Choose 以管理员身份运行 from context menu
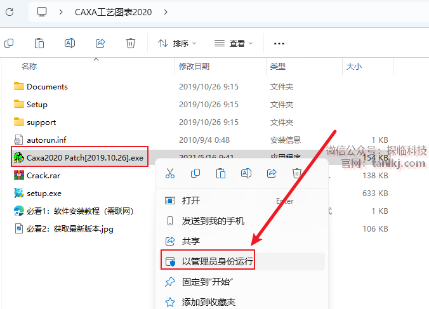The image size is (429, 309). point(242,261)
